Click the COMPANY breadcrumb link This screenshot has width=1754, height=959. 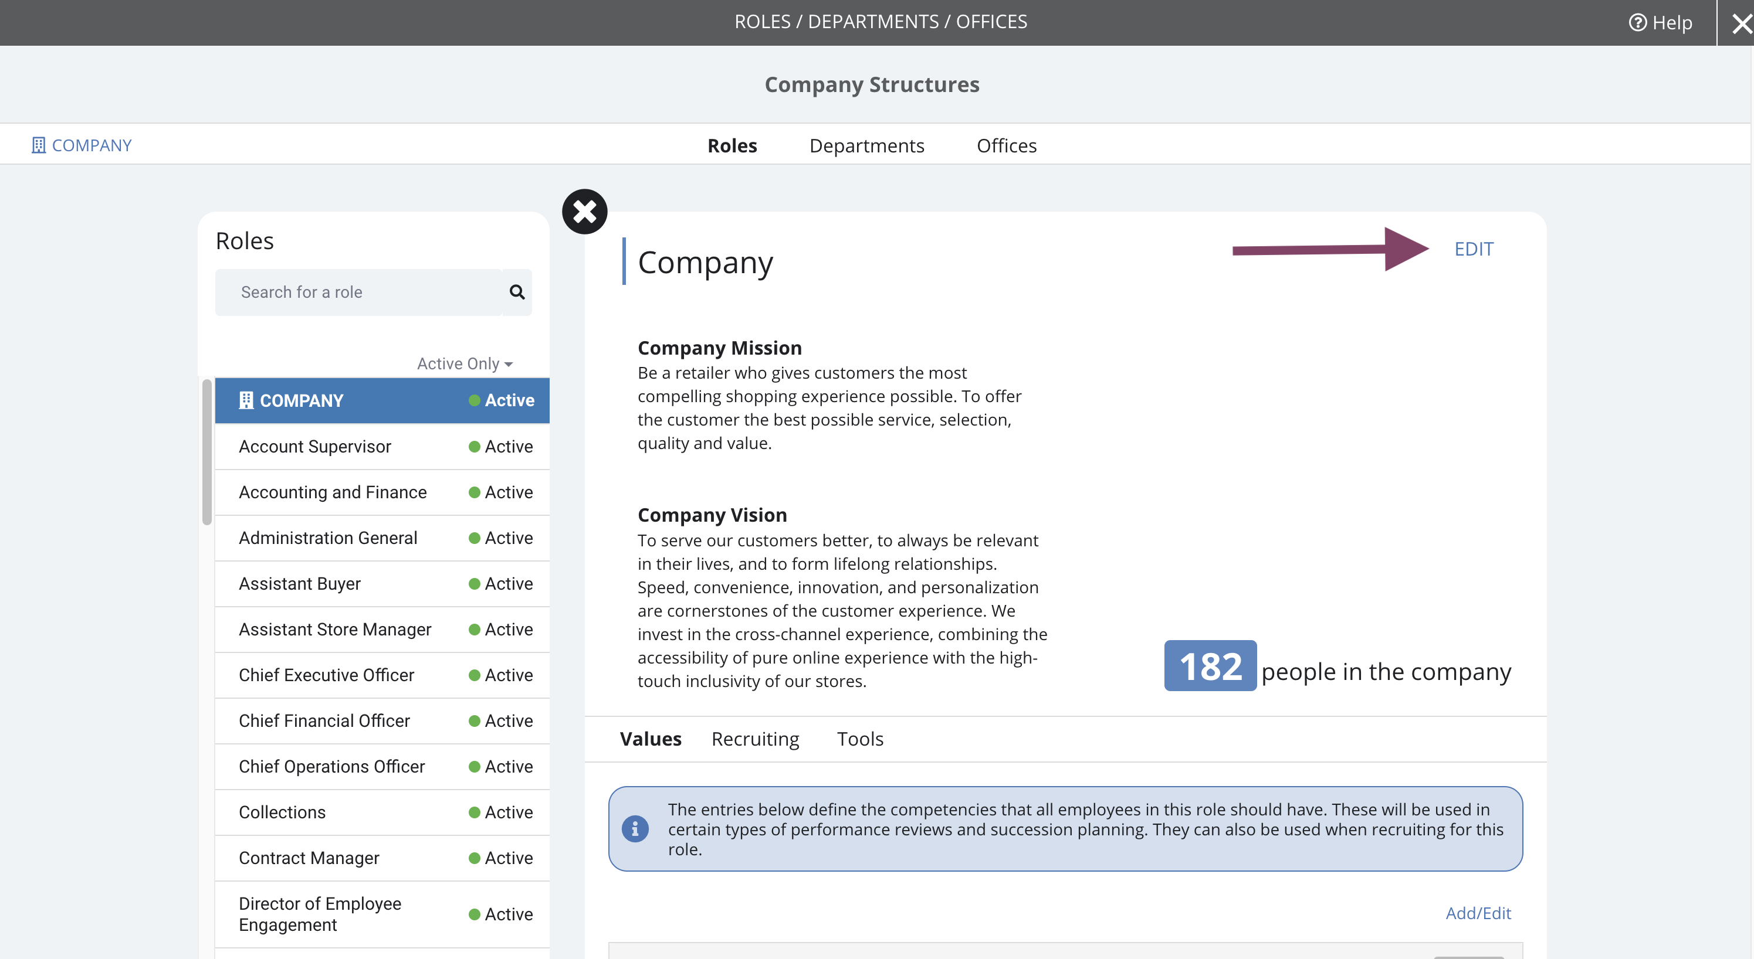coord(92,145)
